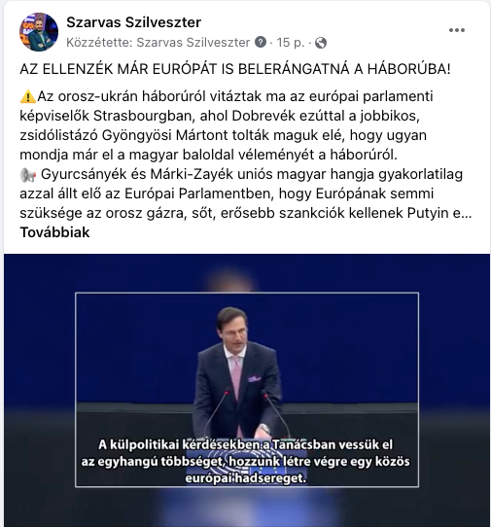
Task: Open the 15 p. timestamp link
Action: pyautogui.click(x=291, y=43)
